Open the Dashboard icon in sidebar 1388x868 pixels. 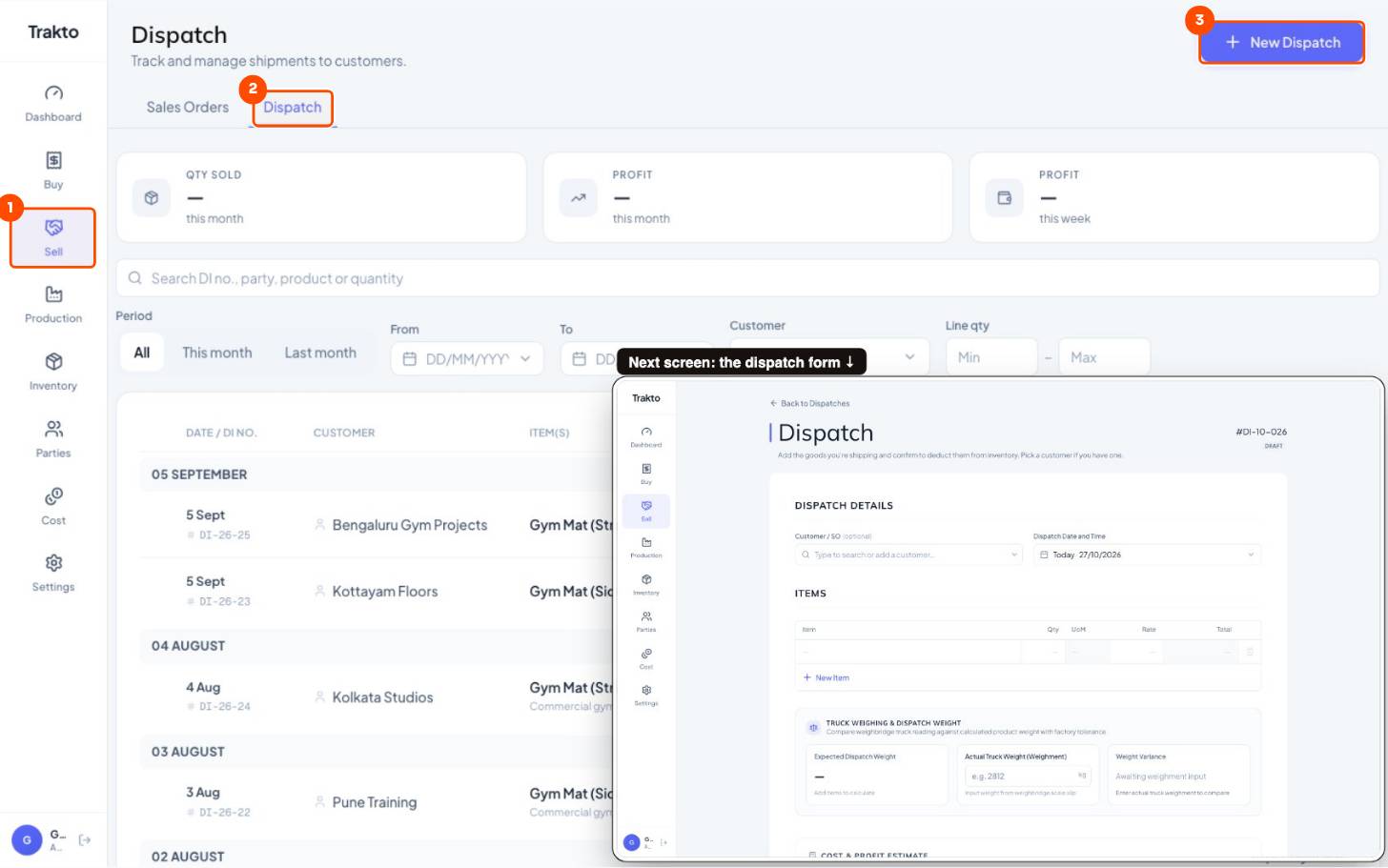pos(53,92)
